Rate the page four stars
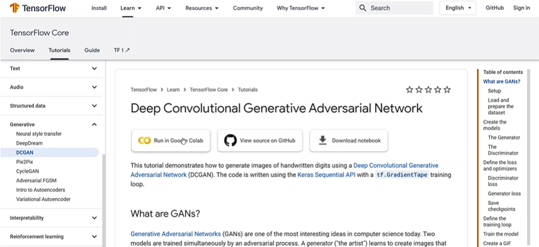The height and width of the screenshot is (247, 539). click(x=438, y=90)
